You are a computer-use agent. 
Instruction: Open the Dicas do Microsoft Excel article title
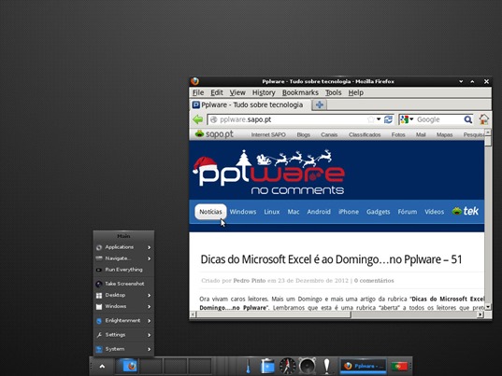[331, 259]
